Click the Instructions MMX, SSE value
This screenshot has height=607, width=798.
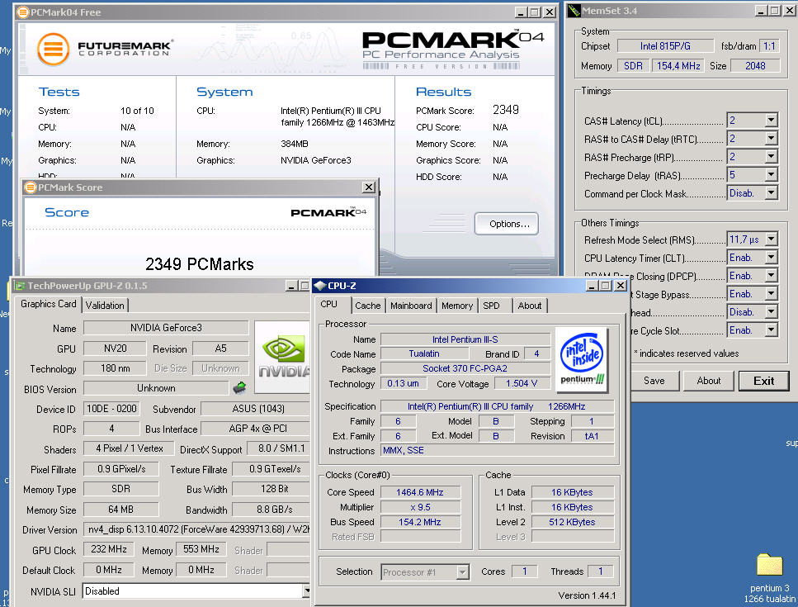point(498,450)
